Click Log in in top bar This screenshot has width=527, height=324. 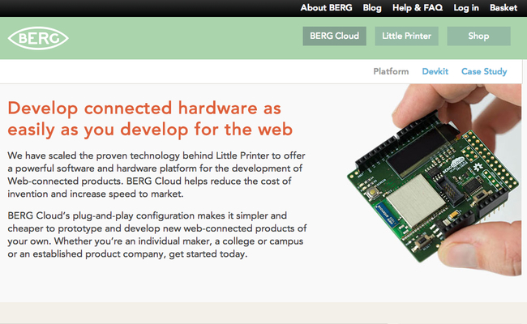click(466, 8)
